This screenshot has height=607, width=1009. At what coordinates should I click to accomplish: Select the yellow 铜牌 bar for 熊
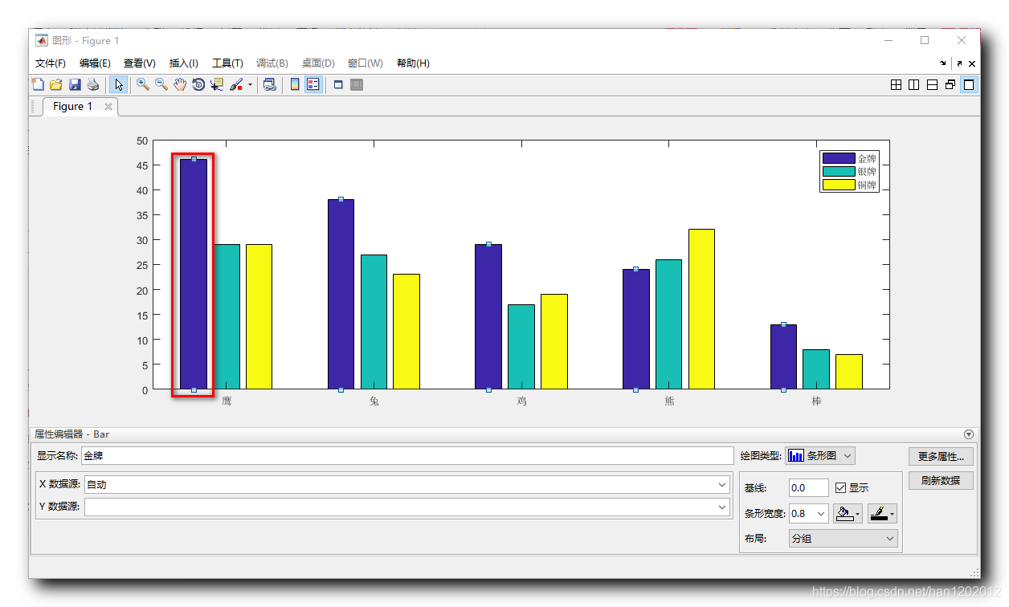(x=701, y=309)
